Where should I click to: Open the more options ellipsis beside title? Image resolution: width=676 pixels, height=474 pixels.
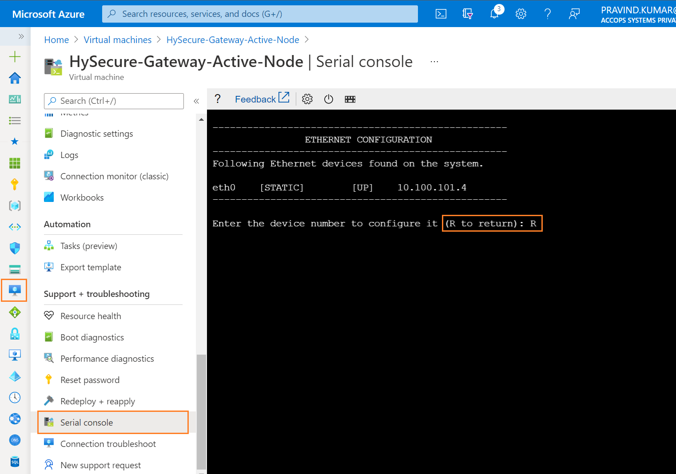click(x=434, y=62)
